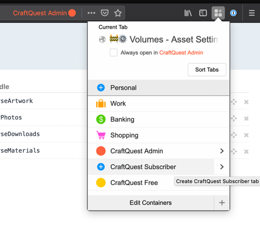The height and width of the screenshot is (239, 260).
Task: Click the Shopping cart icon
Action: [101, 135]
